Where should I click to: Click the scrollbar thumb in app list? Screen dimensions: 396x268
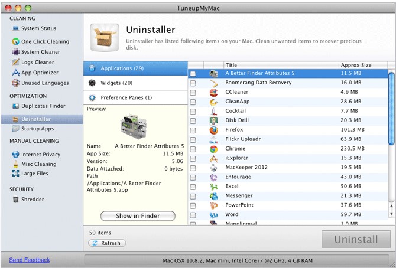pos(391,109)
